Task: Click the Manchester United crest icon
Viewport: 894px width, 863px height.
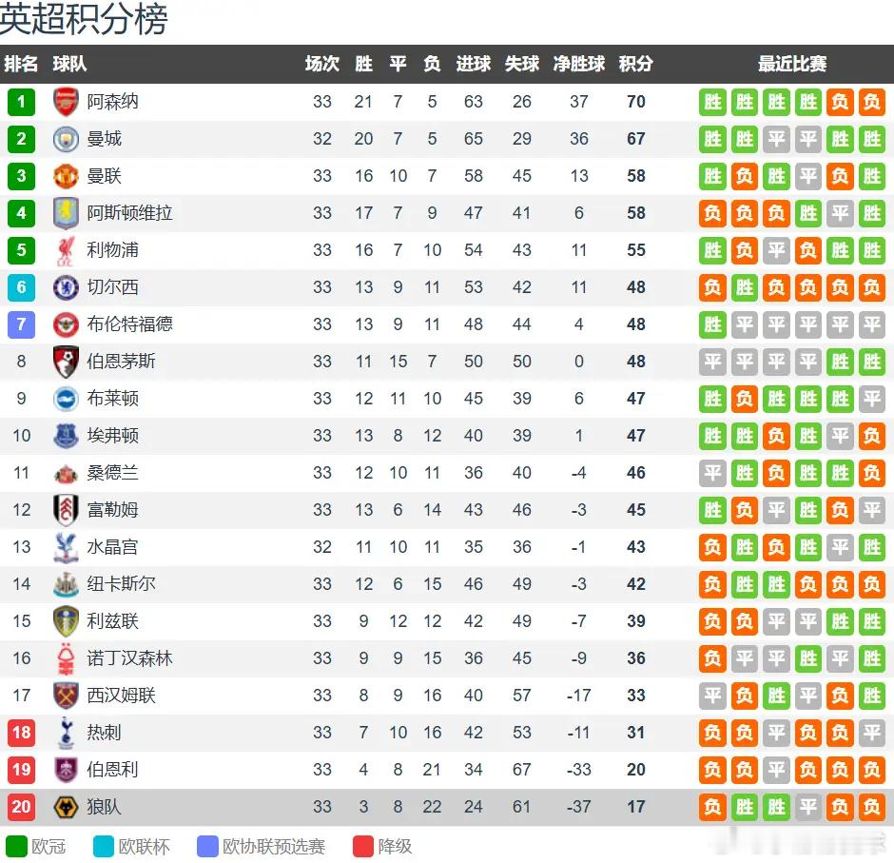Action: click(66, 176)
